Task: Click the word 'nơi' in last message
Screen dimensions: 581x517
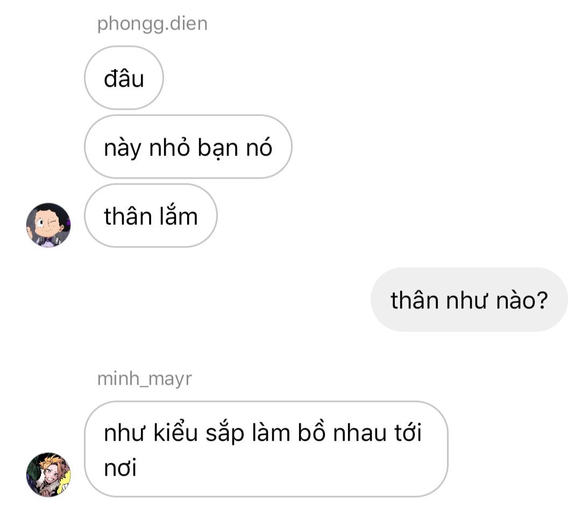Action: tap(120, 468)
